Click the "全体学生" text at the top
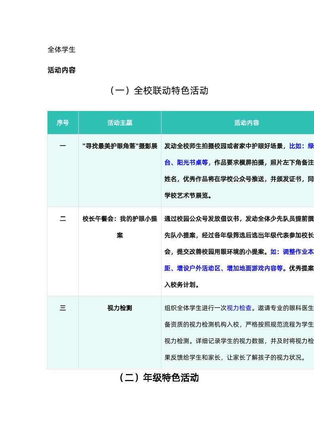This screenshot has height=445, width=314. pos(61,50)
